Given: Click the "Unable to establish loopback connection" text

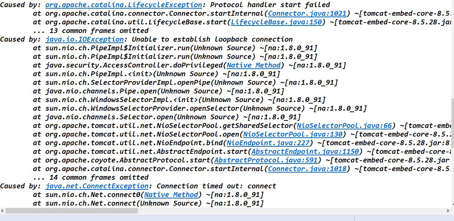Looking at the screenshot, I should [x=213, y=39].
